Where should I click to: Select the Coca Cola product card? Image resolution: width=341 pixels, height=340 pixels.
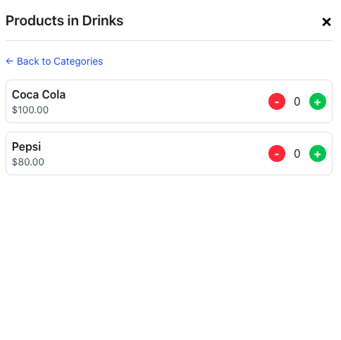[x=169, y=101]
